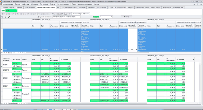Go to next record in upper grid navigator

click(18, 53)
